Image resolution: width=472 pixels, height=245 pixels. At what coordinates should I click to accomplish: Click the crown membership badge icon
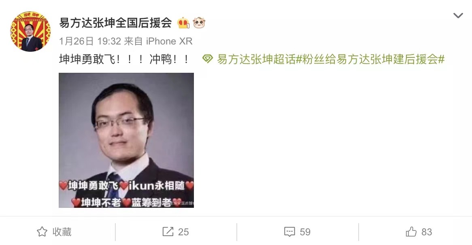[x=183, y=23]
